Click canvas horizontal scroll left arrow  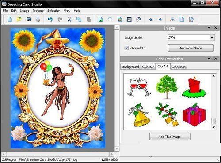(4, 154)
